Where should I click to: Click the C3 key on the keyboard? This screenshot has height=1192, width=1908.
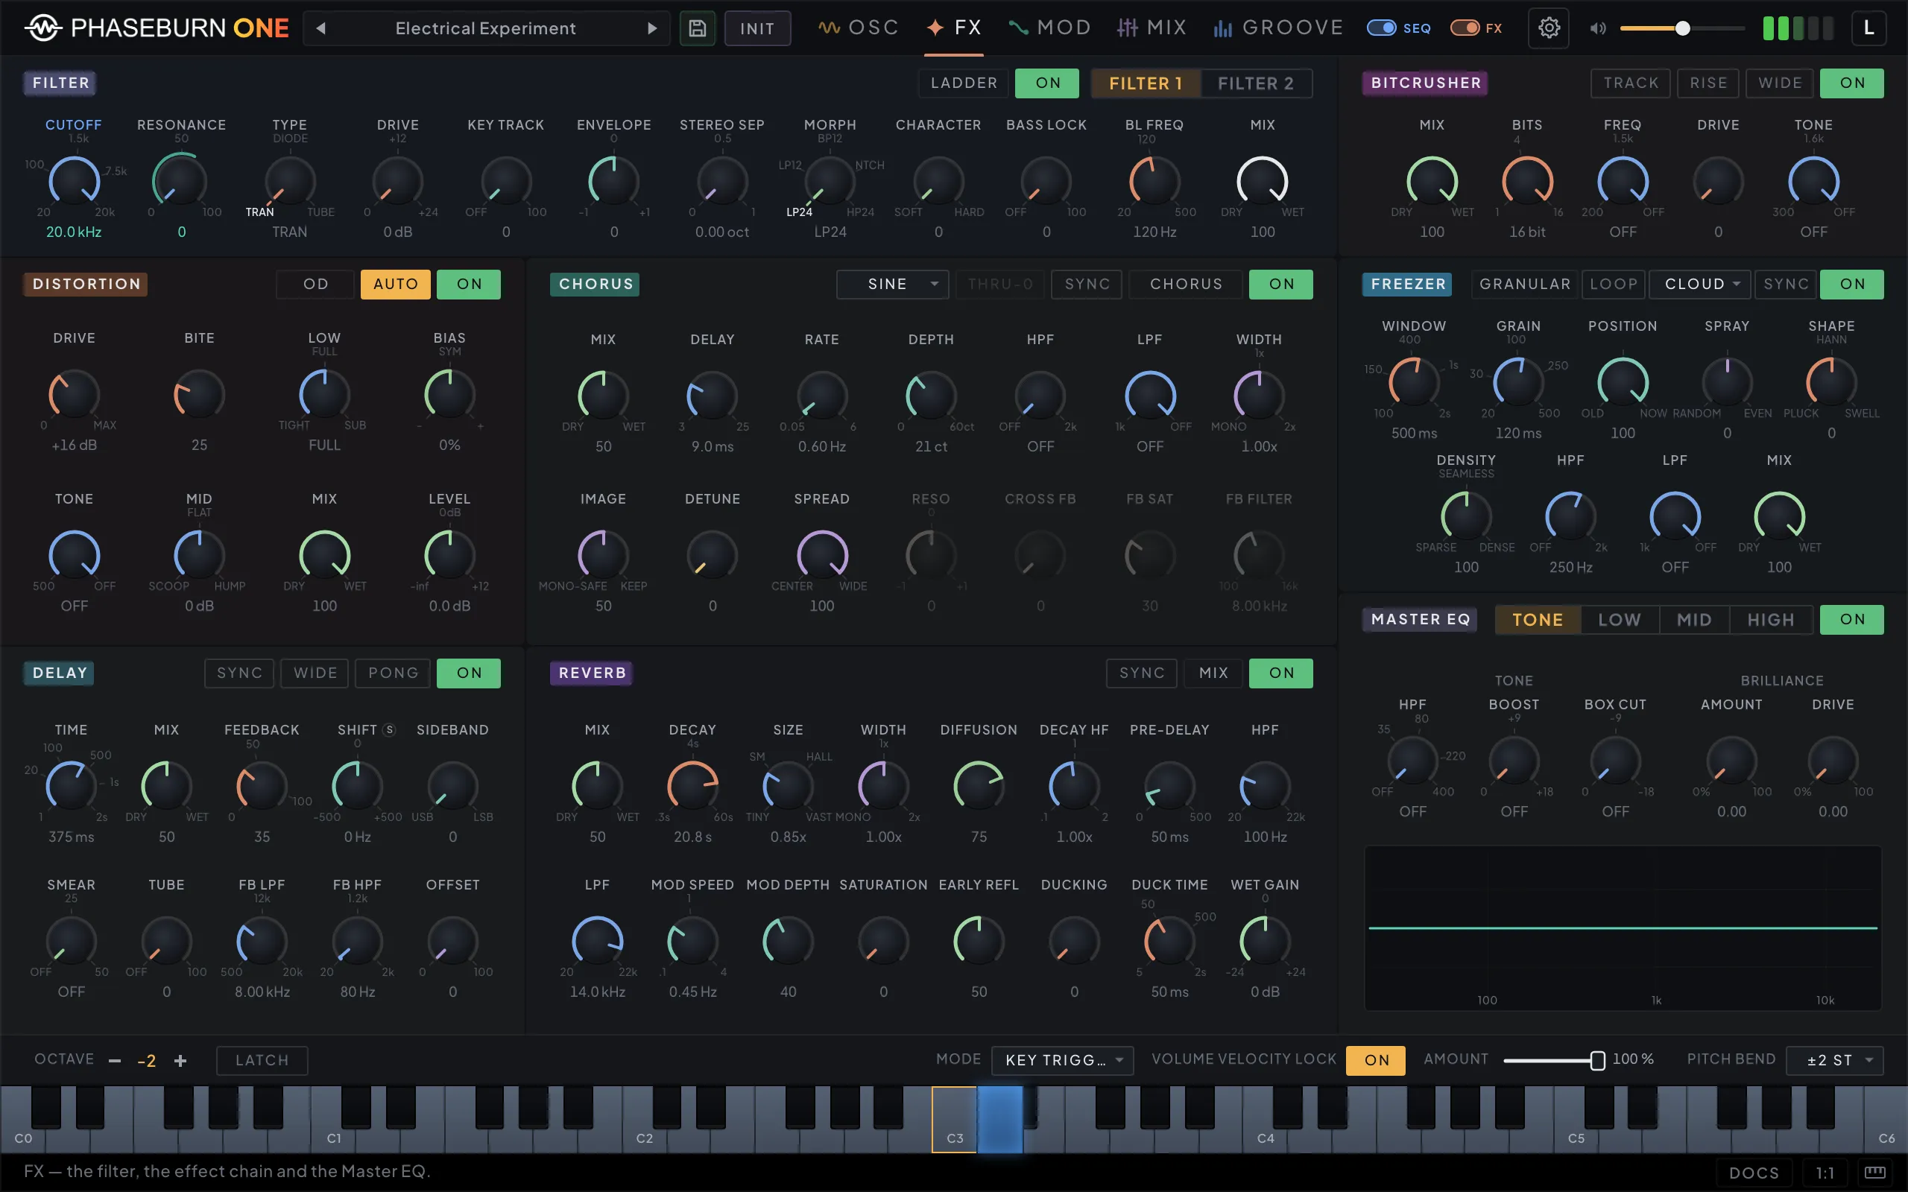click(954, 1120)
